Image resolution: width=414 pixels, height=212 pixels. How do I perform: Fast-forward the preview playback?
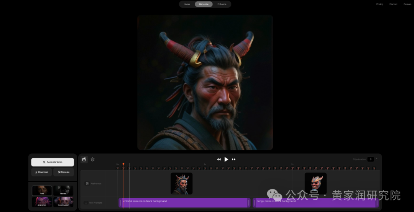click(233, 160)
